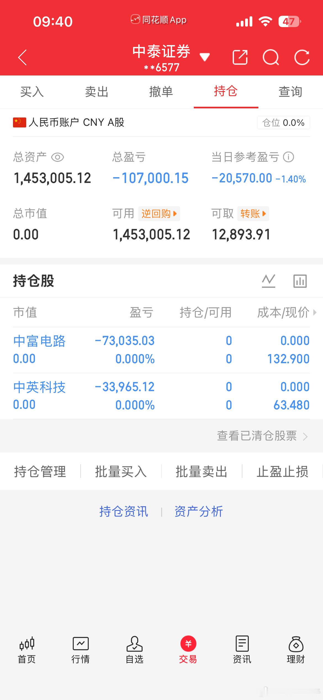Open the bar chart distribution icon
The image size is (323, 700).
click(x=300, y=281)
